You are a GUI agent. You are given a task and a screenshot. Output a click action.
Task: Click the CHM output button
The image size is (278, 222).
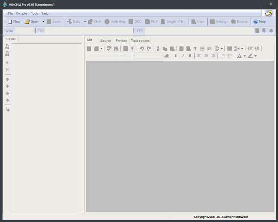pyautogui.click(x=95, y=22)
